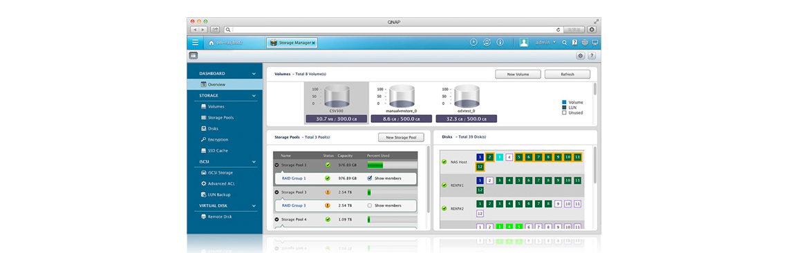
Task: Click the Unused white legend swatch
Action: (x=564, y=113)
